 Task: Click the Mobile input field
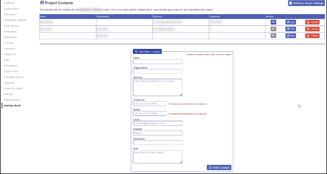150,114
